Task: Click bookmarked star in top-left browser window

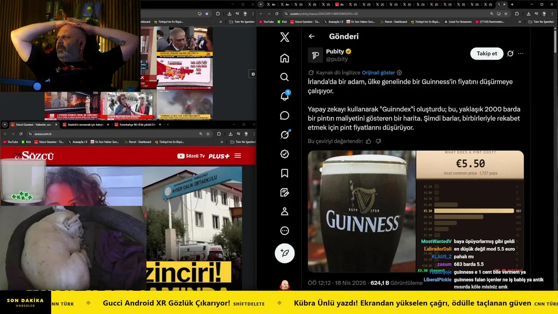Action: pyautogui.click(x=207, y=14)
